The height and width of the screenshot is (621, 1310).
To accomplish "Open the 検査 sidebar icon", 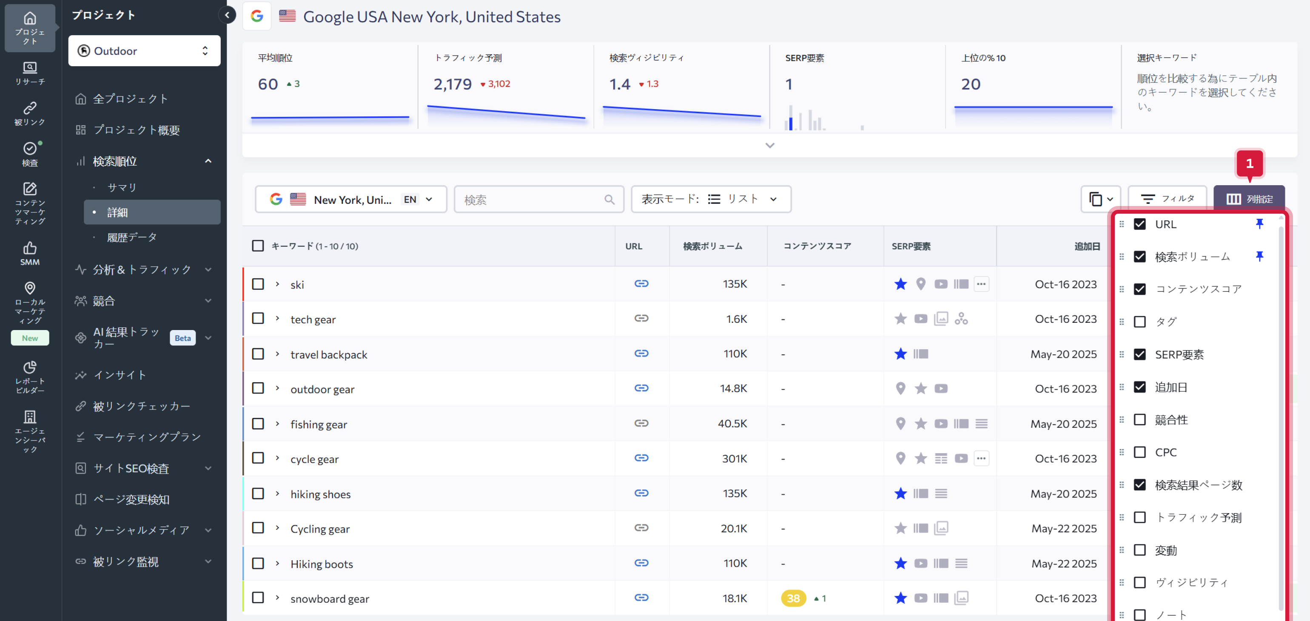I will pyautogui.click(x=29, y=154).
